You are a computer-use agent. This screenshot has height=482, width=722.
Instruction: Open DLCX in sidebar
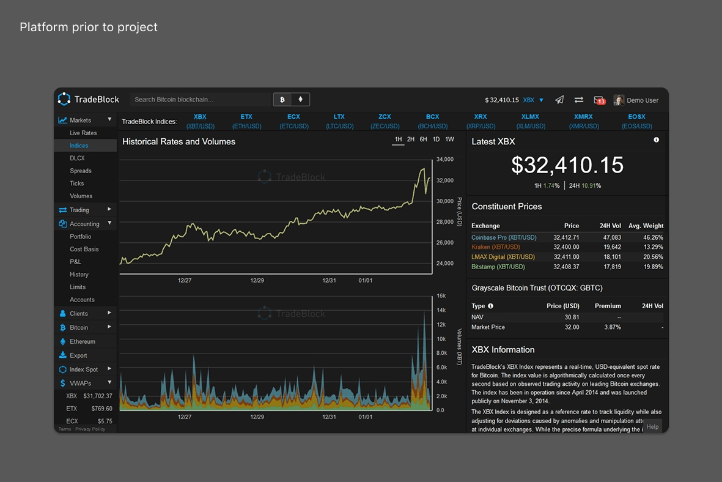click(78, 158)
